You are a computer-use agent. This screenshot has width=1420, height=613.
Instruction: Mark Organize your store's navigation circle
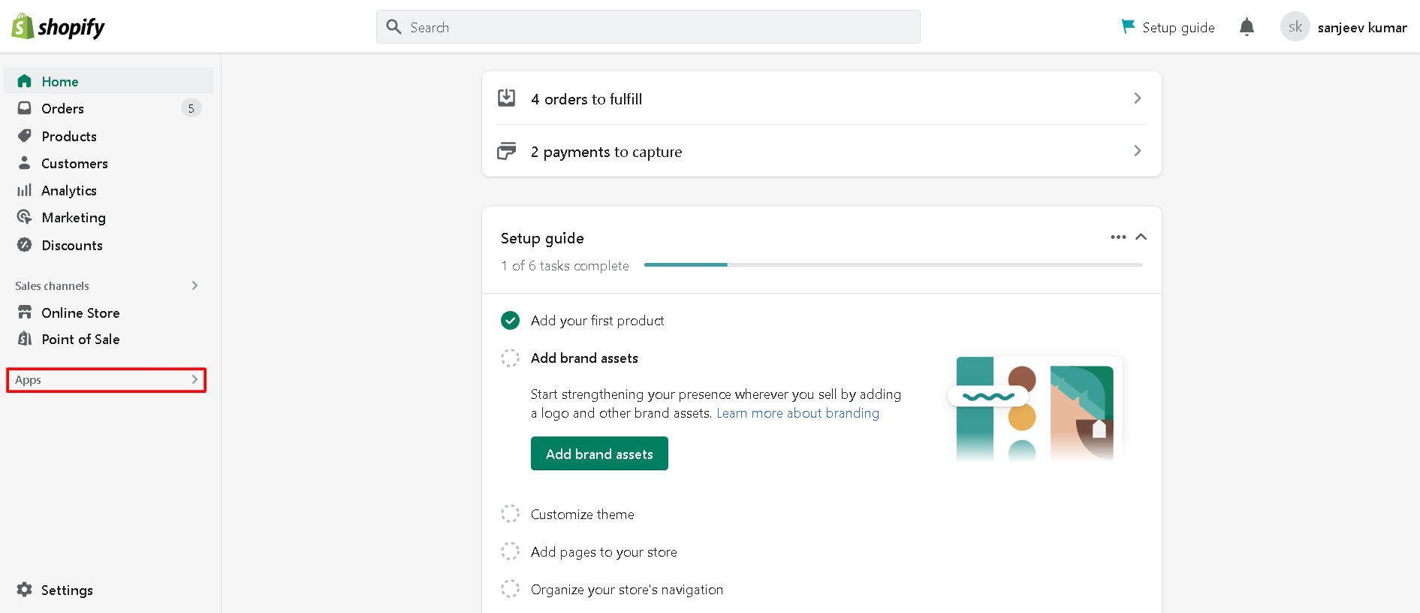[x=510, y=589]
